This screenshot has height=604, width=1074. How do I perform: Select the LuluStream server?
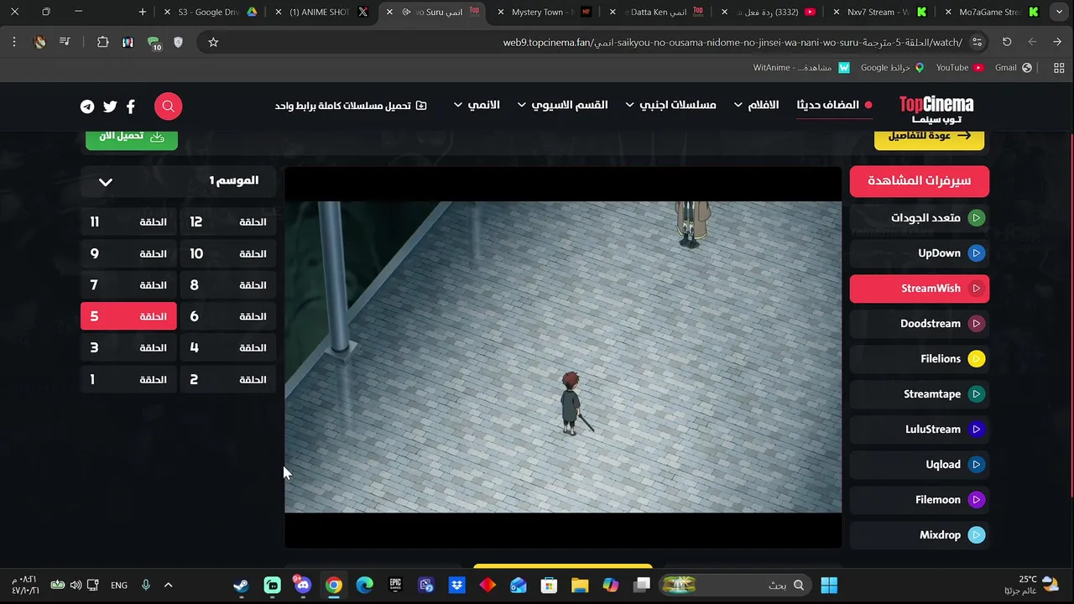point(920,430)
